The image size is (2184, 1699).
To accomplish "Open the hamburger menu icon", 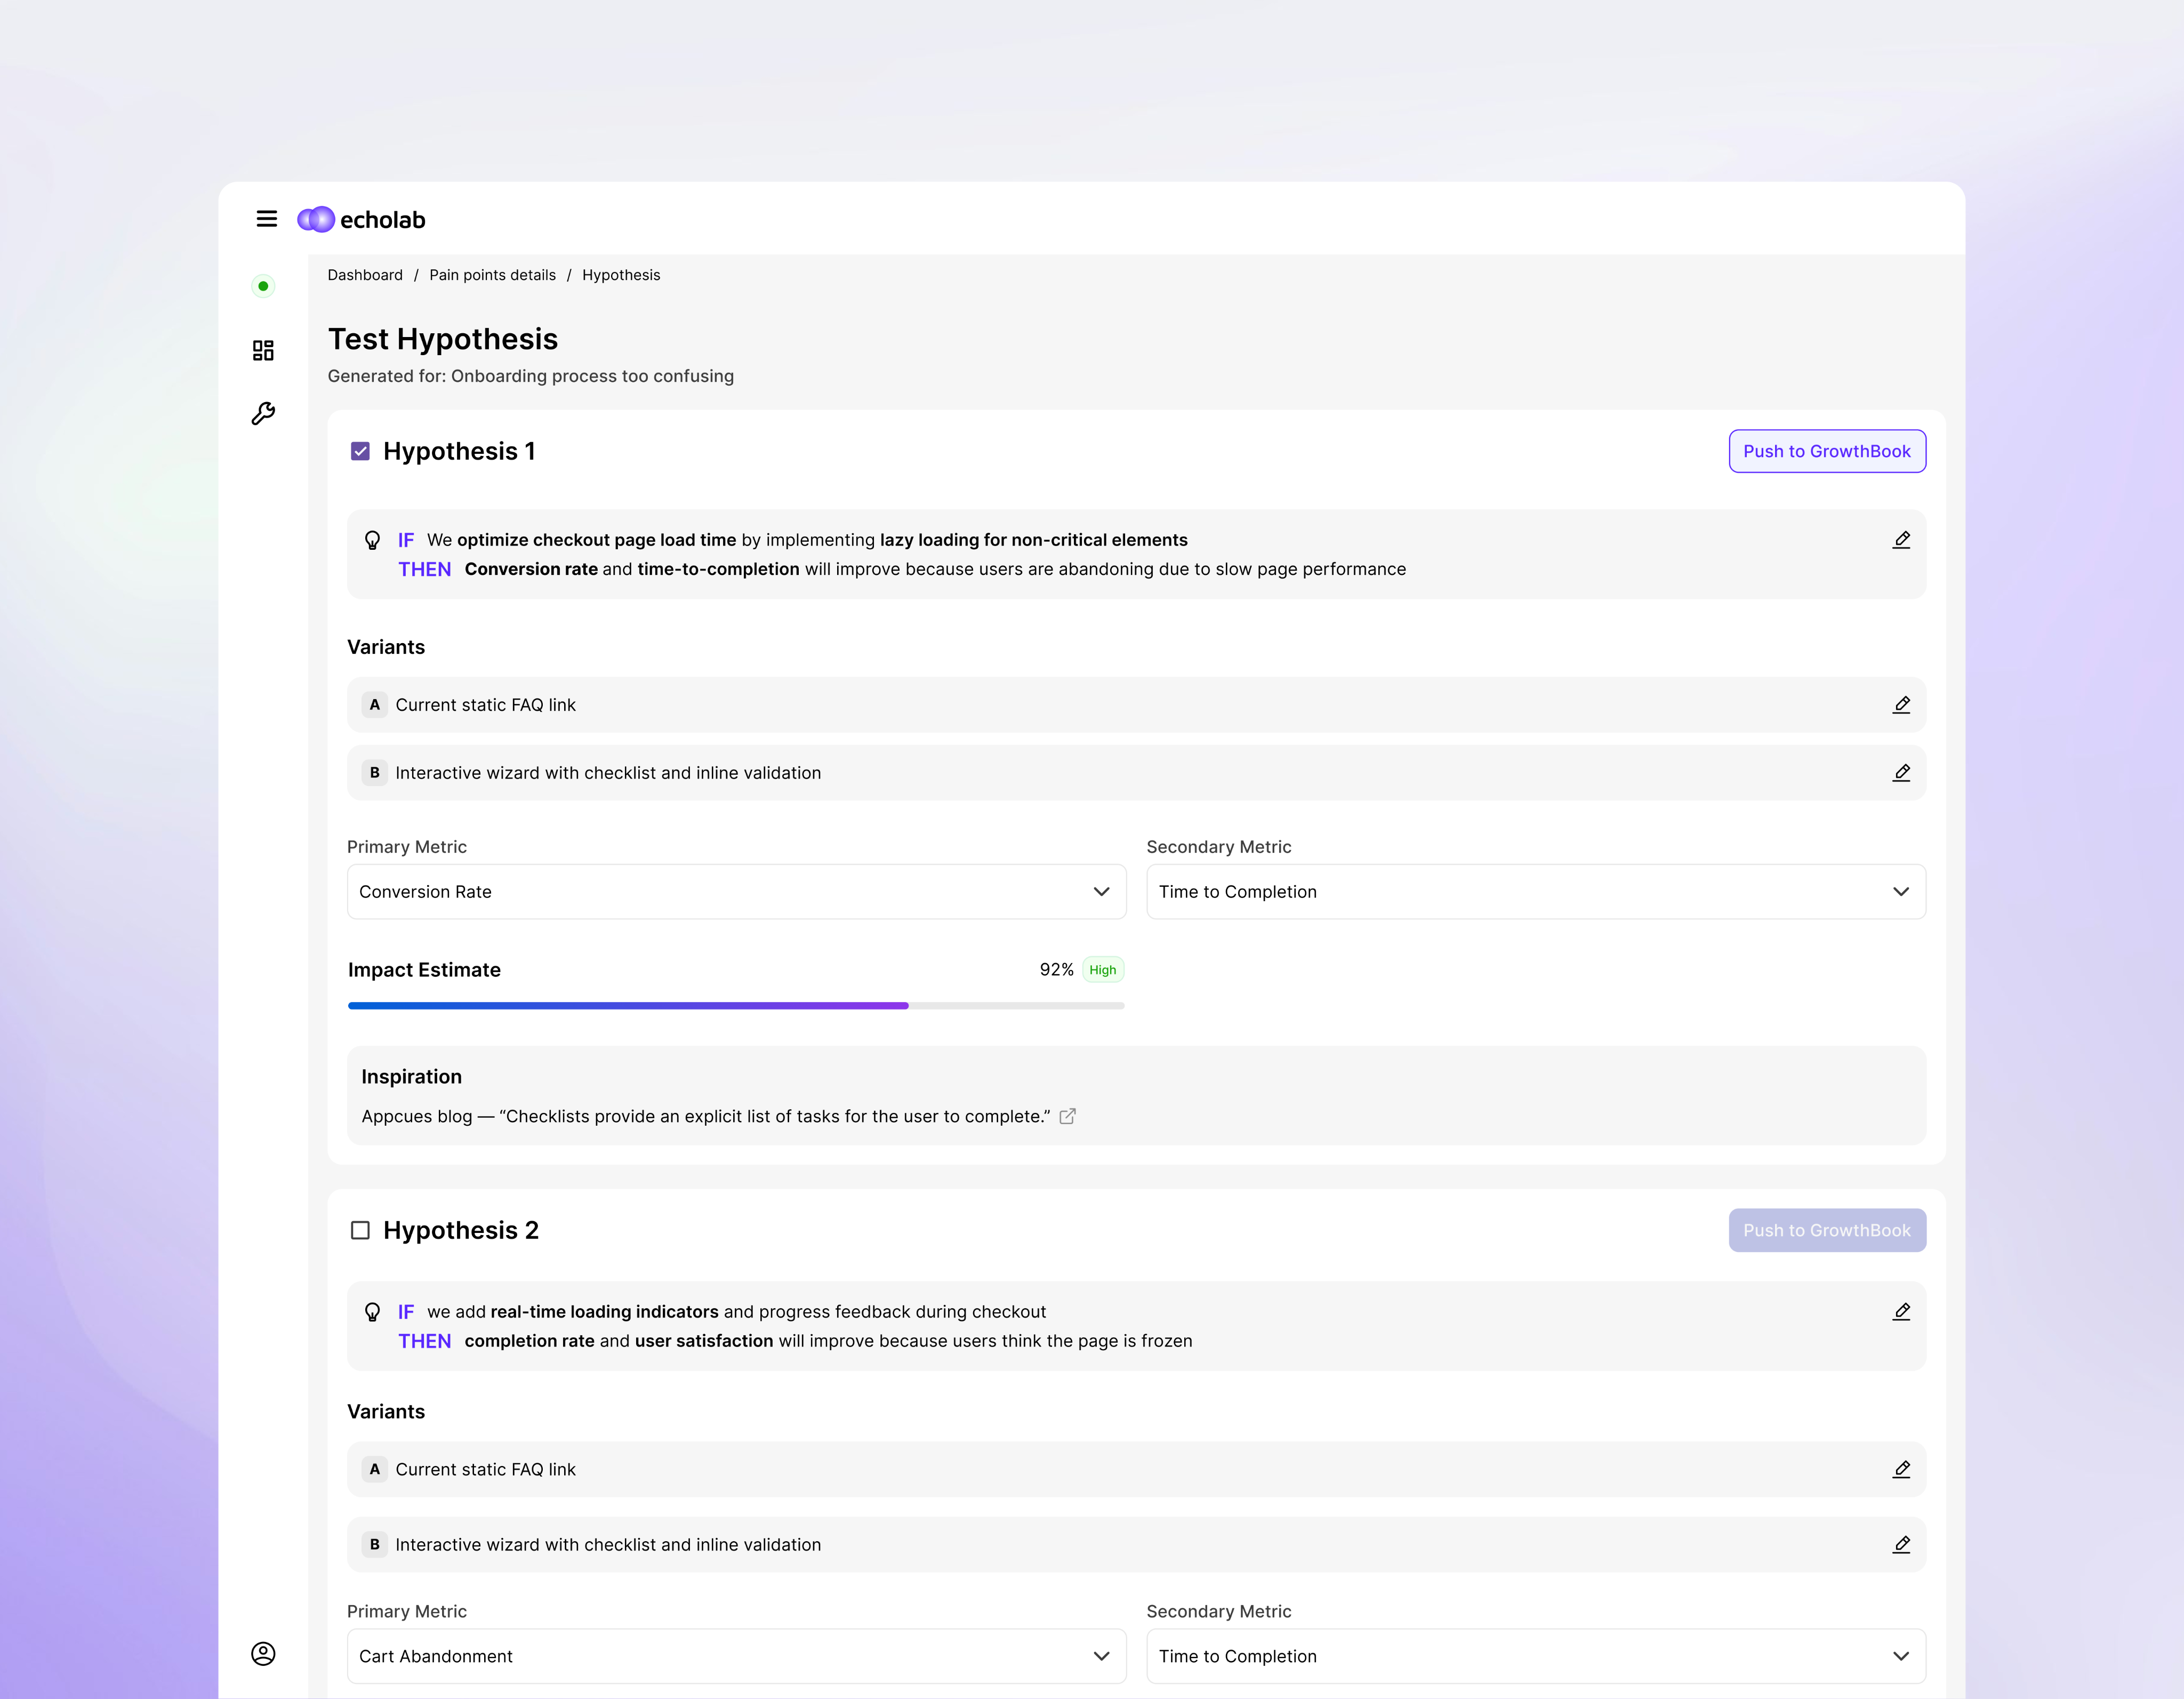I will click(x=266, y=219).
